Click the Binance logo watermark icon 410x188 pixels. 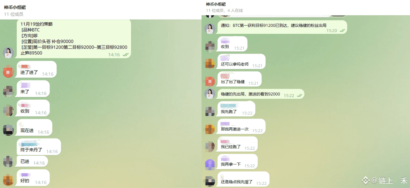(x=366, y=180)
